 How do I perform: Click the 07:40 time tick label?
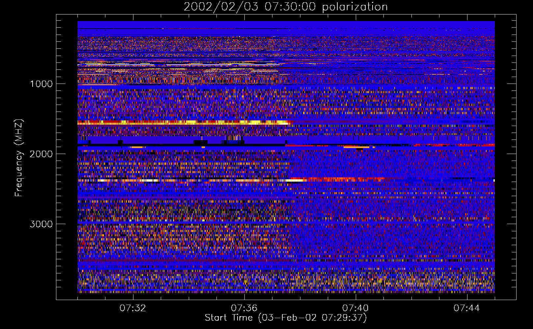(355, 308)
